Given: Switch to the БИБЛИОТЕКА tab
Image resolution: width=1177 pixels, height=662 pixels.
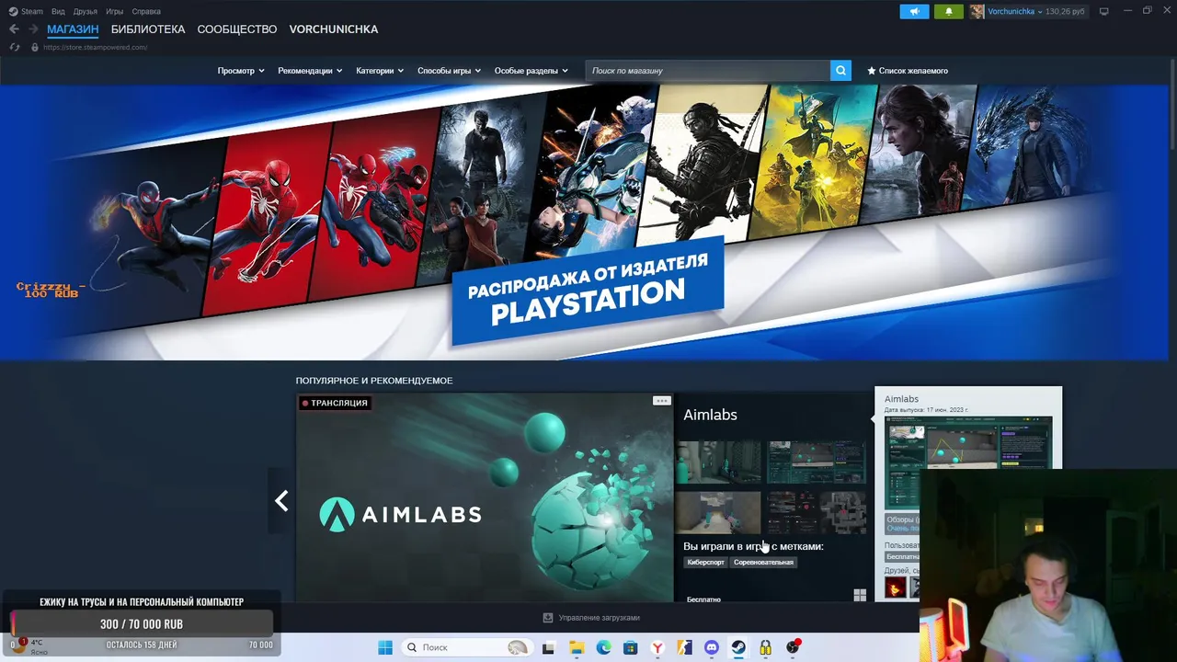Looking at the screenshot, I should (x=148, y=29).
